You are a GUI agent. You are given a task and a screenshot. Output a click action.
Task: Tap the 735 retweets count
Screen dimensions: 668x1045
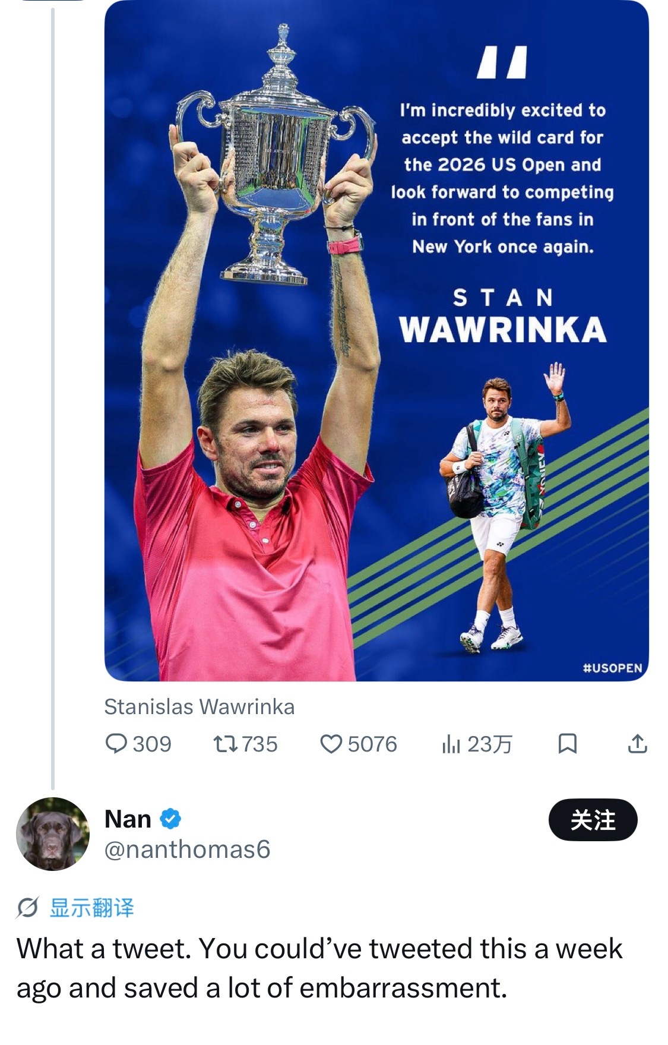click(x=259, y=744)
